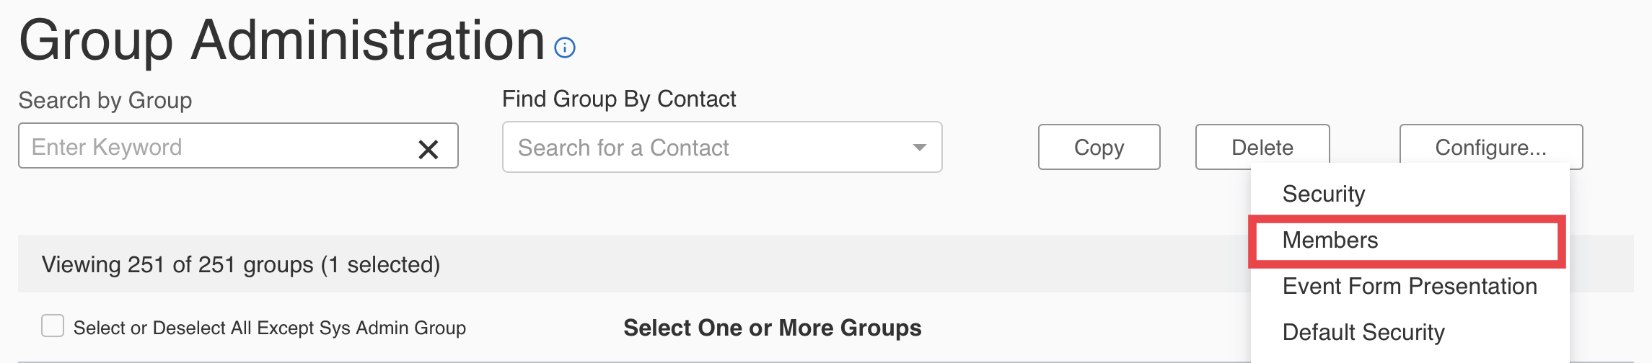Click the info icon beside Group Administration
This screenshot has width=1652, height=363.
(564, 48)
